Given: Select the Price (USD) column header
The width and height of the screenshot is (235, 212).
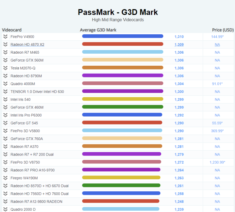Looking at the screenshot, I should pos(223,30).
